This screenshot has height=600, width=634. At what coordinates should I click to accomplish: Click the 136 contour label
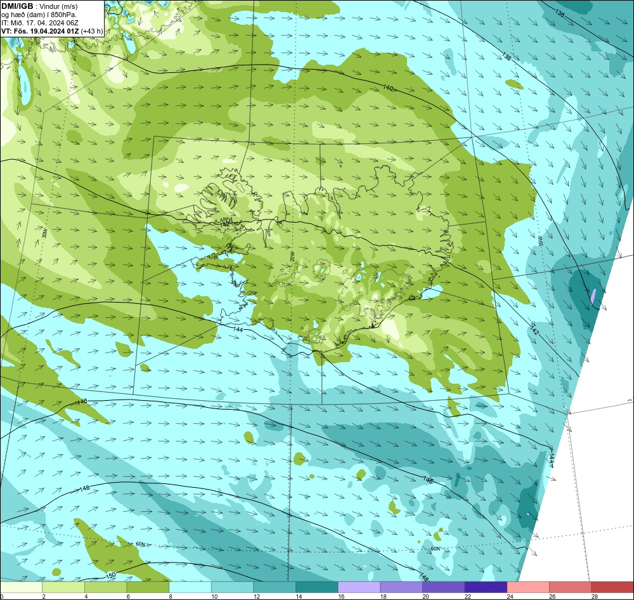[560, 13]
